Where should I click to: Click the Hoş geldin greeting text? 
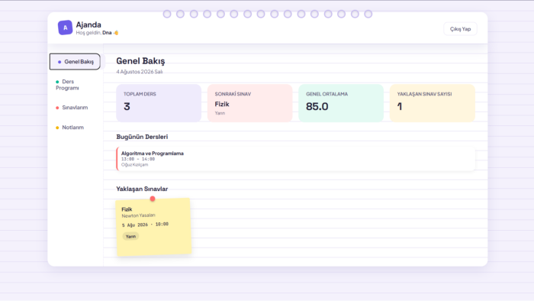(x=97, y=33)
